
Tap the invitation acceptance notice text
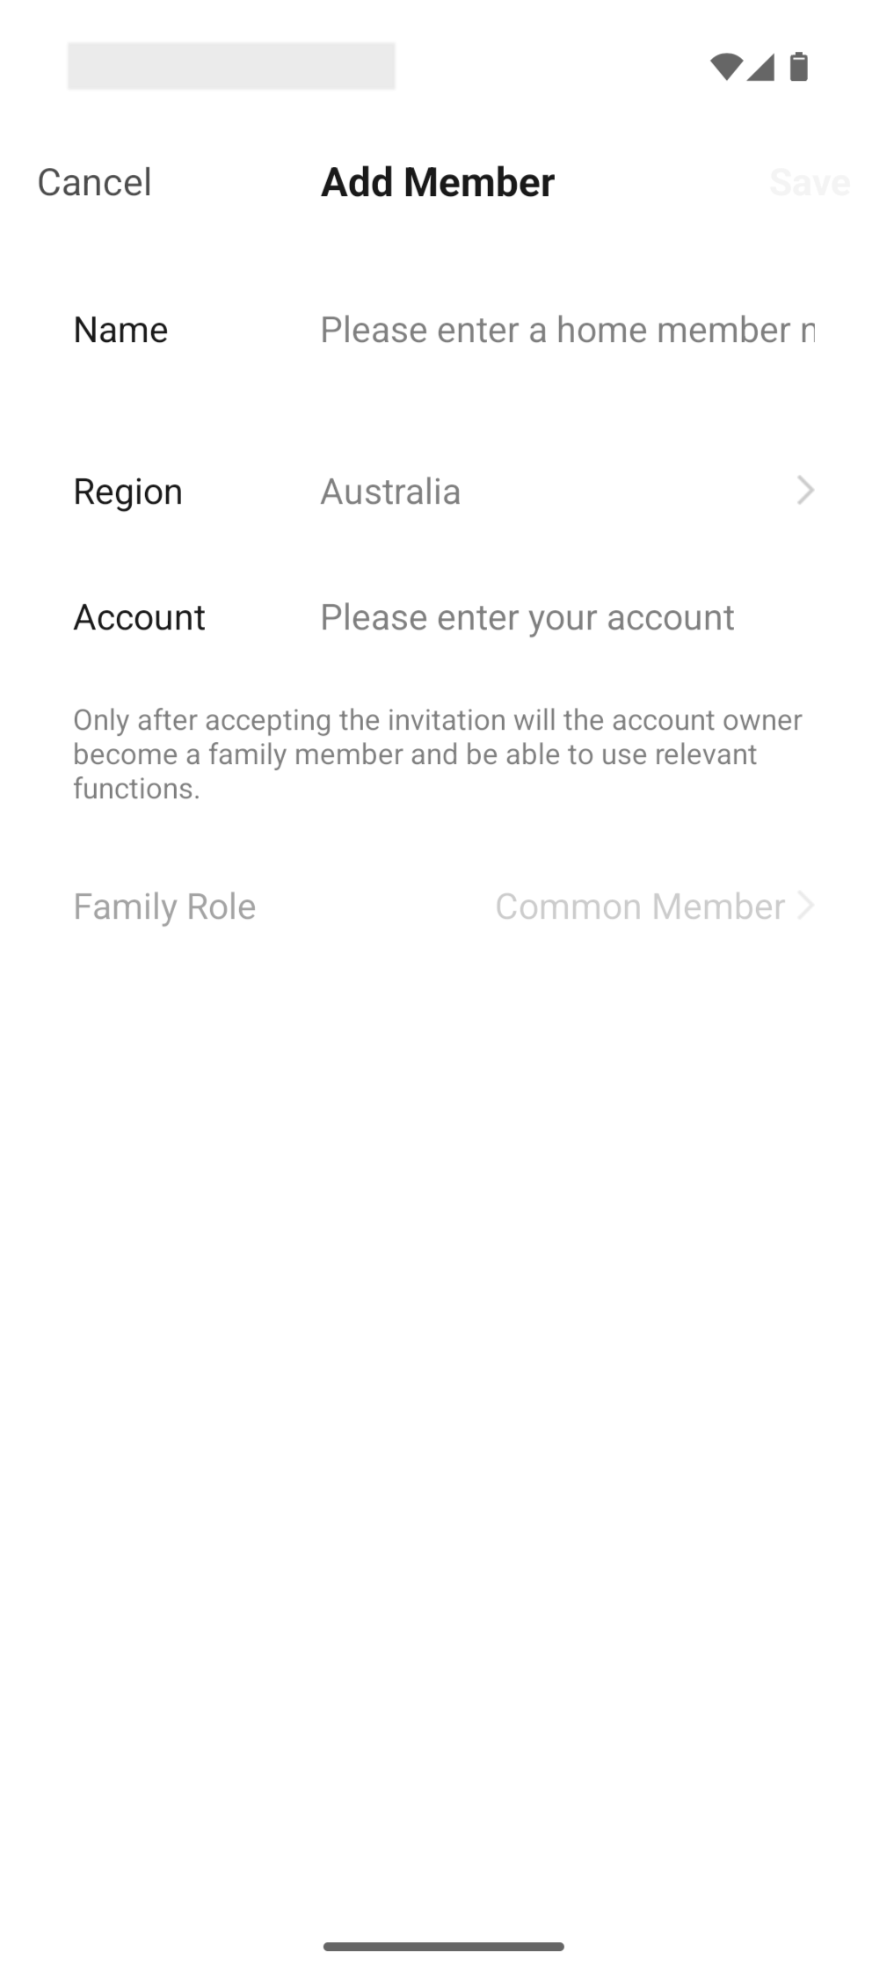[x=437, y=754]
